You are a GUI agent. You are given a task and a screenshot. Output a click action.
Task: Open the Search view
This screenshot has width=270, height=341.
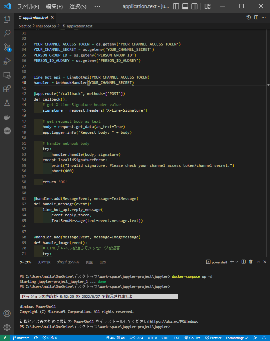coord(7,33)
